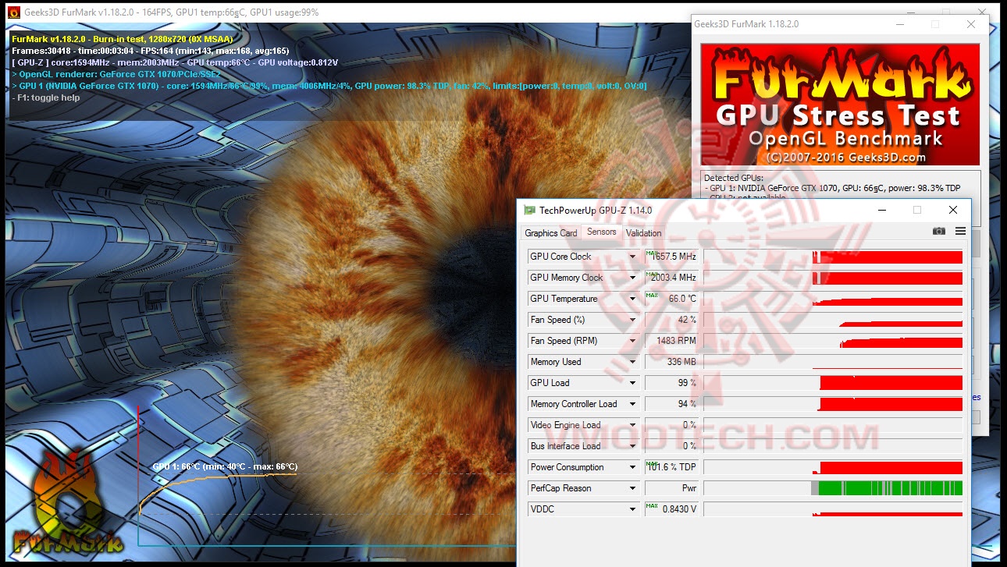
Task: Expand the Power Consumption sensor dropdown
Action: [x=633, y=467]
